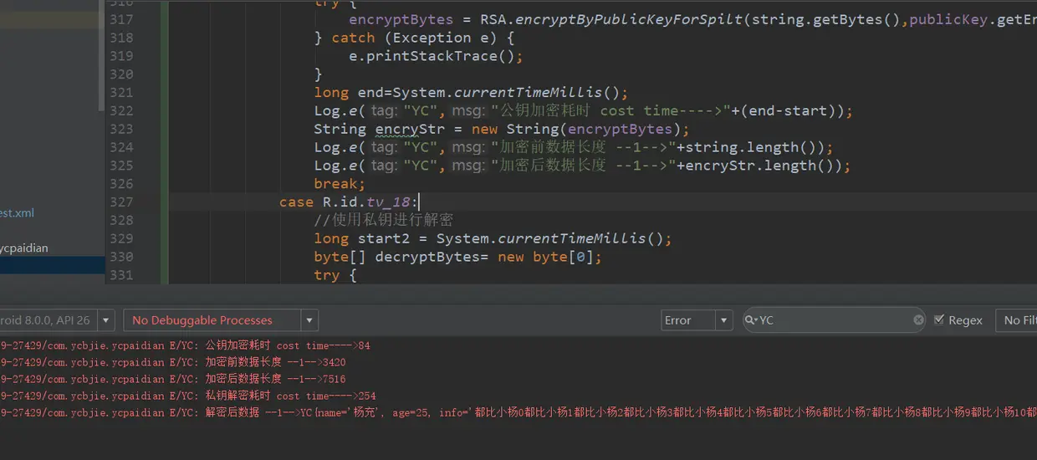
Task: Open the device dropdown showing API 26
Action: pyautogui.click(x=57, y=320)
